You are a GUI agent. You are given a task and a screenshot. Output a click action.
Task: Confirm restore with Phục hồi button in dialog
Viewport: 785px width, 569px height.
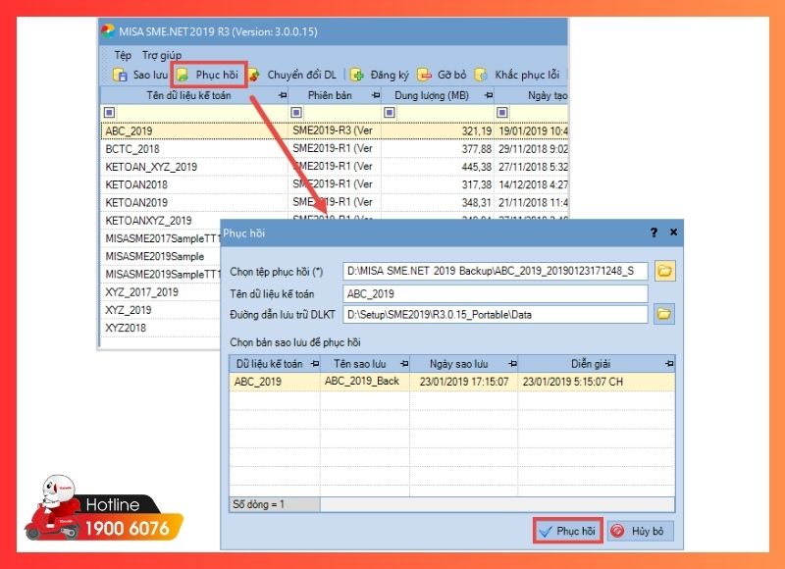click(x=567, y=531)
